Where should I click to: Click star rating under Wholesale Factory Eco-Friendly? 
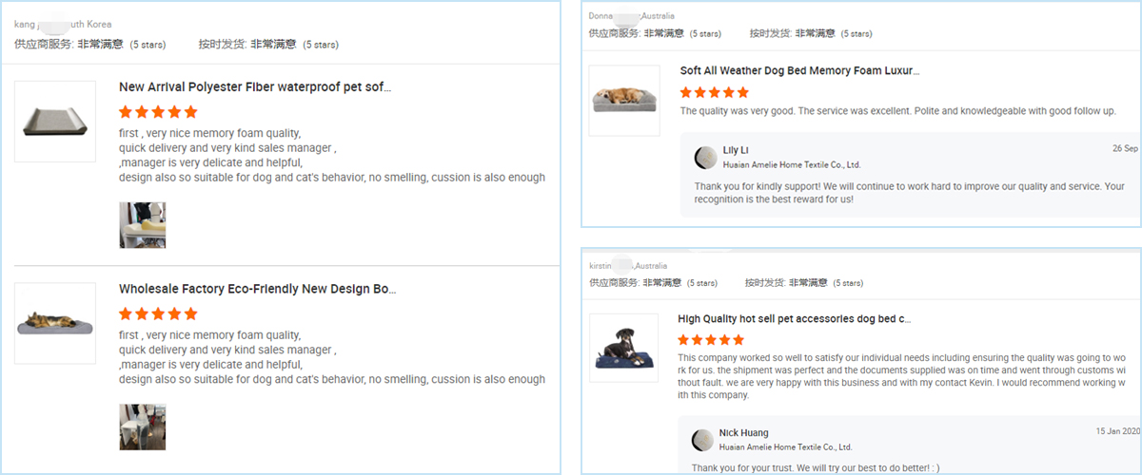[x=158, y=313]
